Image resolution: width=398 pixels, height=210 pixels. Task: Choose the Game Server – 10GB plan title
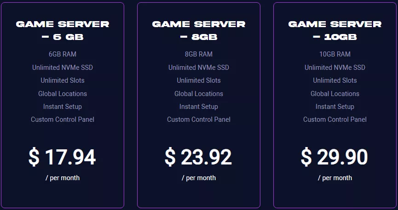coord(335,31)
